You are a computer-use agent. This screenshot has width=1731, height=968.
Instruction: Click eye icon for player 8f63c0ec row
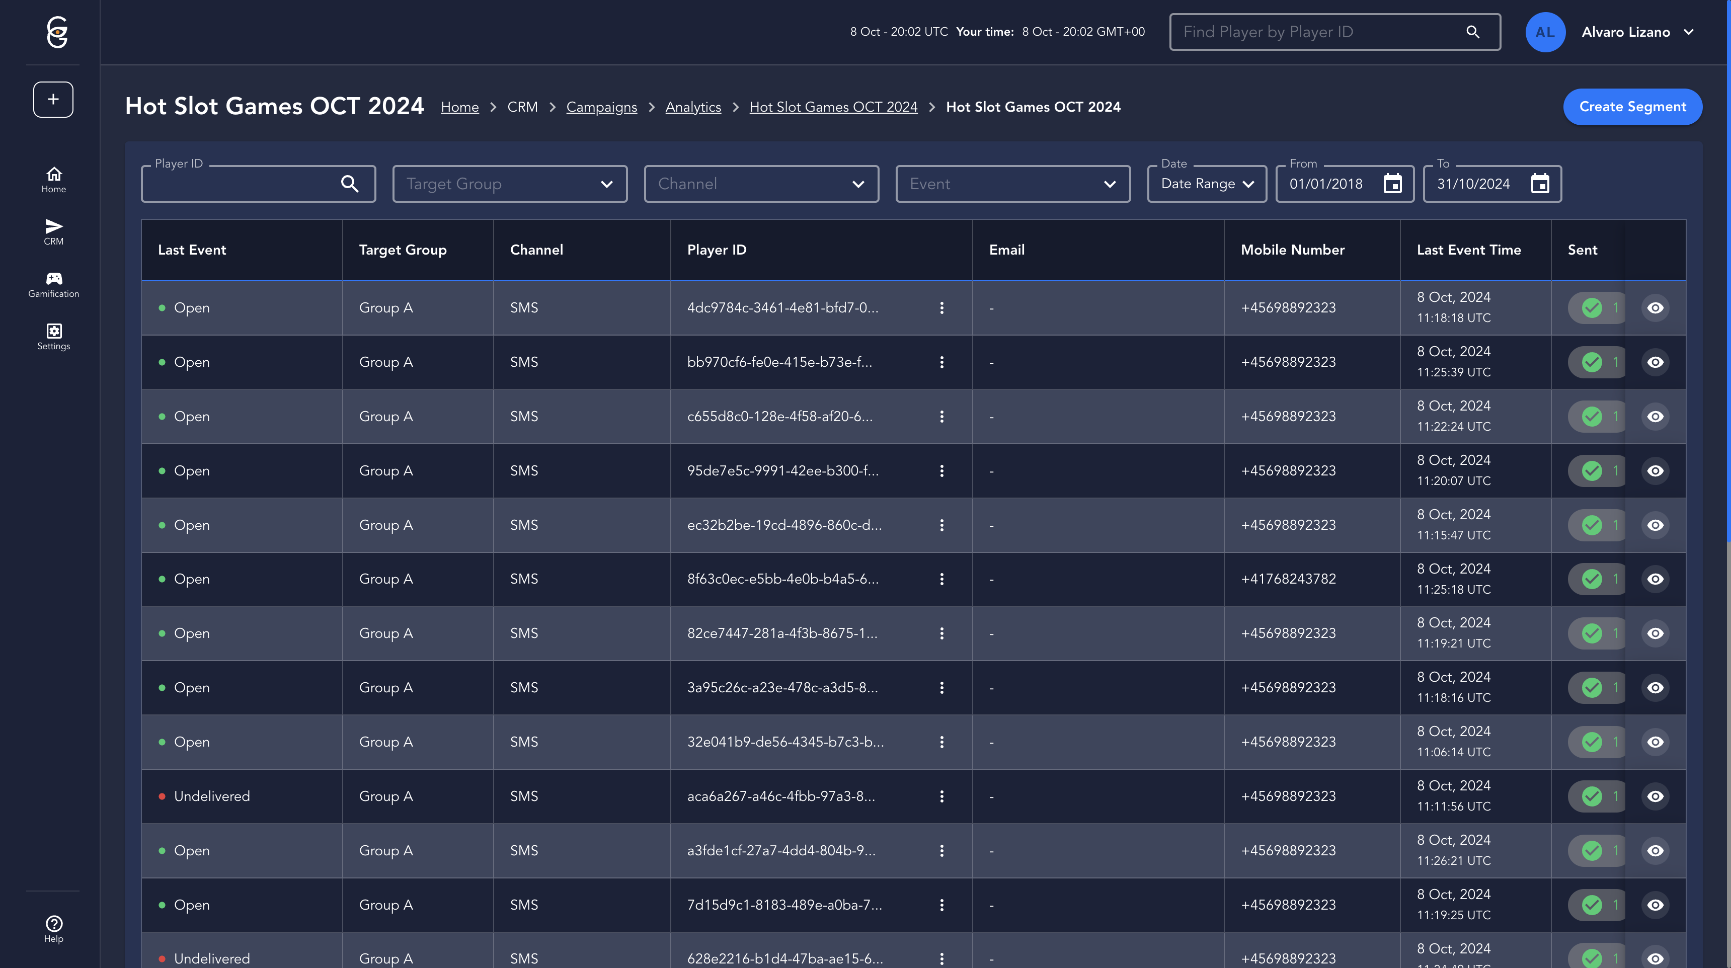1655,579
